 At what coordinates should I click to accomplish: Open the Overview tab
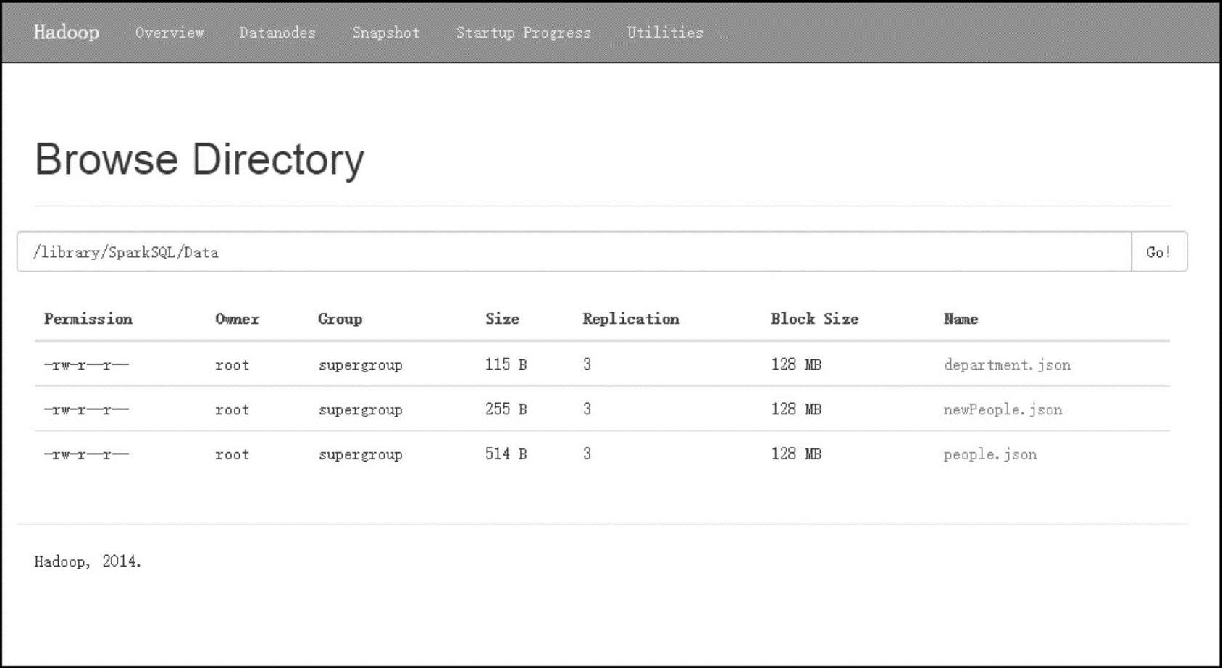170,33
